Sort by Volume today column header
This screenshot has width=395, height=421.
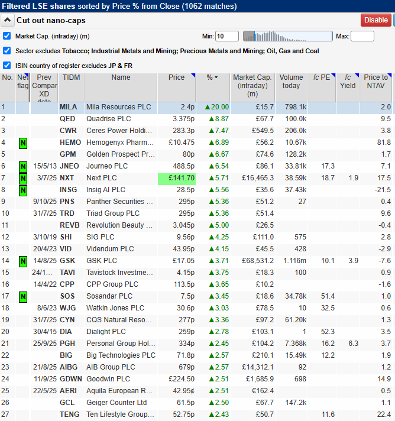coord(291,88)
